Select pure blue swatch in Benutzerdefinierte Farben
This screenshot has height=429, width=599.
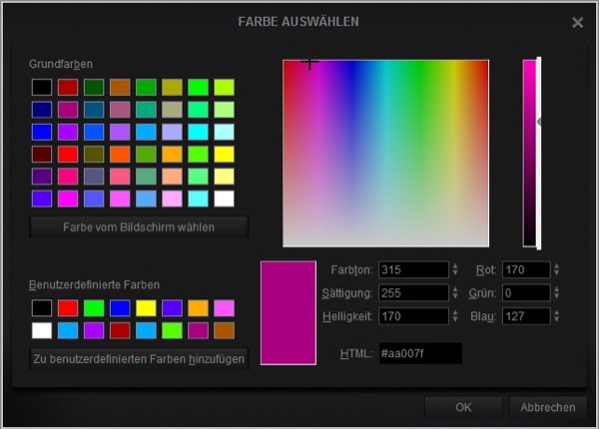(x=120, y=308)
